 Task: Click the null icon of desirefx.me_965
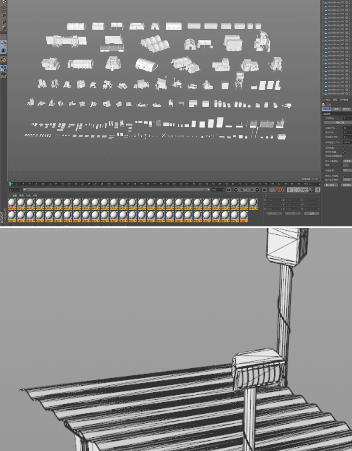pos(326,33)
